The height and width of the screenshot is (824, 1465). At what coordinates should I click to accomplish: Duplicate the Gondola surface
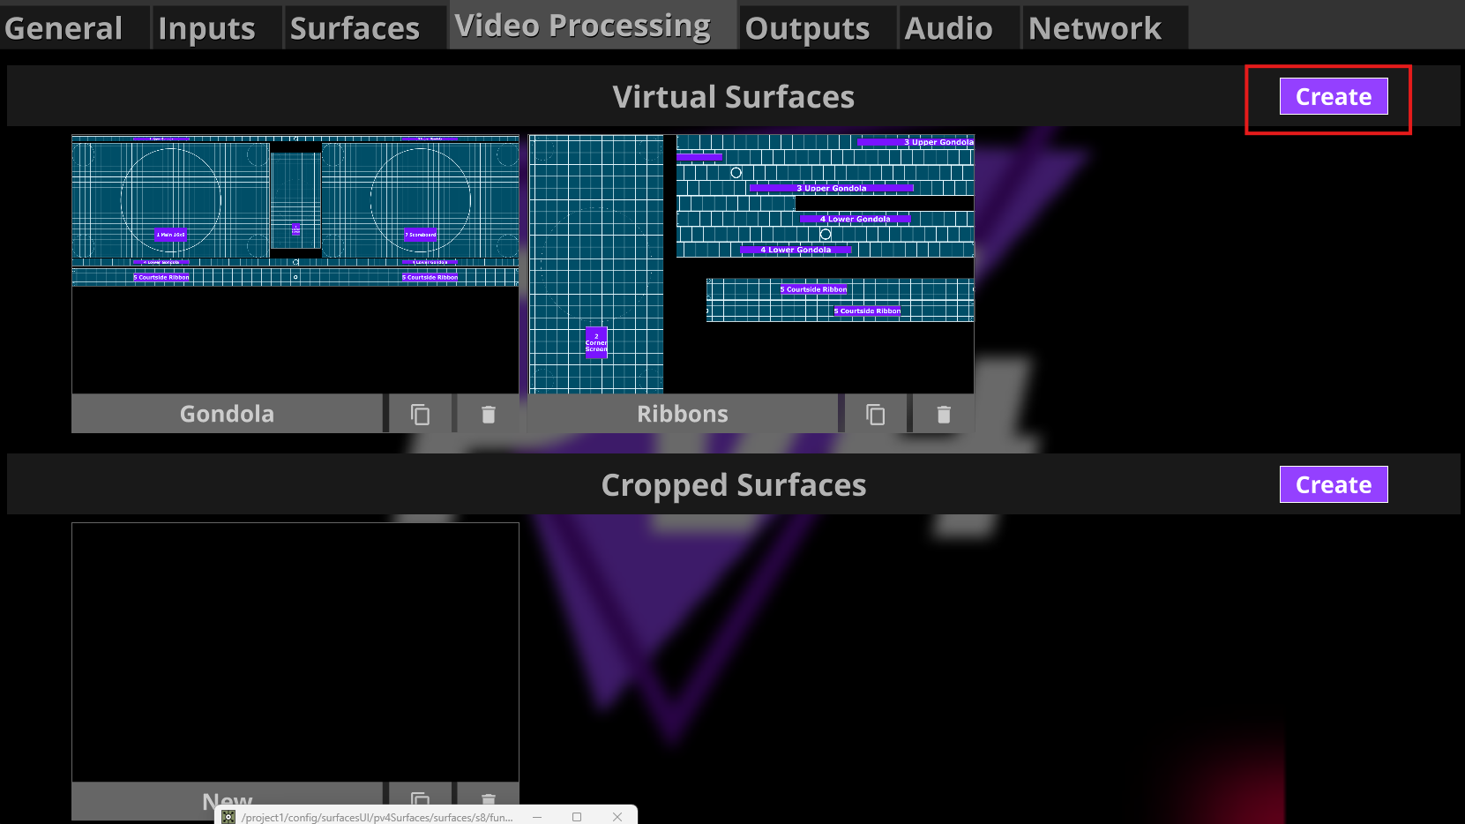coord(421,414)
